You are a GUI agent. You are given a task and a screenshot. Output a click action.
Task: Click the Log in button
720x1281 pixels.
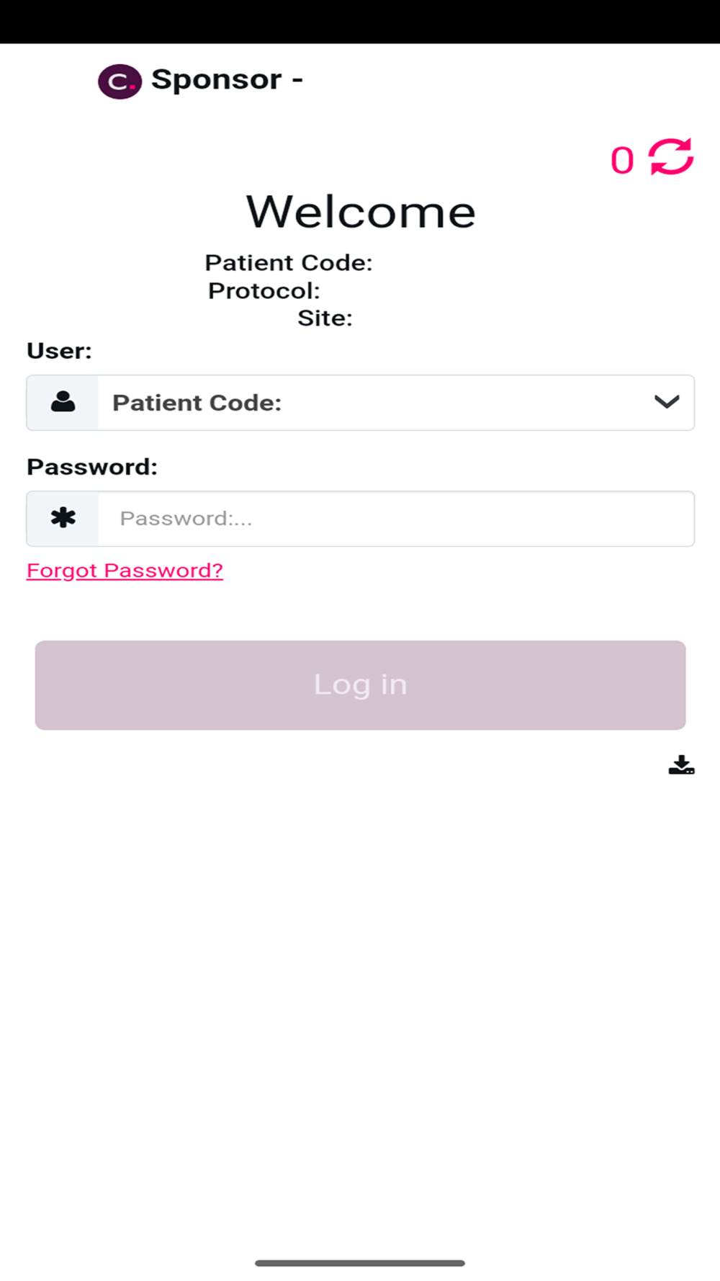pyautogui.click(x=360, y=685)
